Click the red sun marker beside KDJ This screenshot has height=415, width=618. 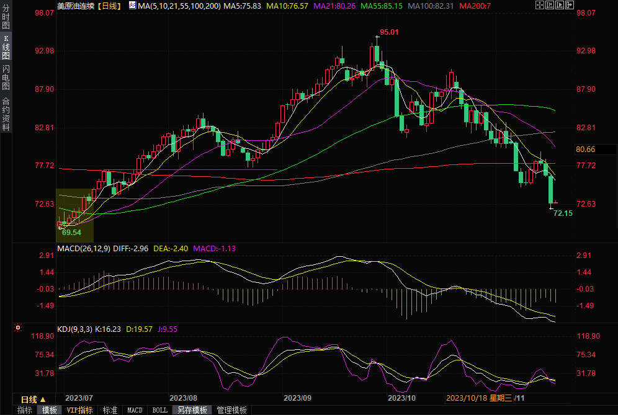18,328
